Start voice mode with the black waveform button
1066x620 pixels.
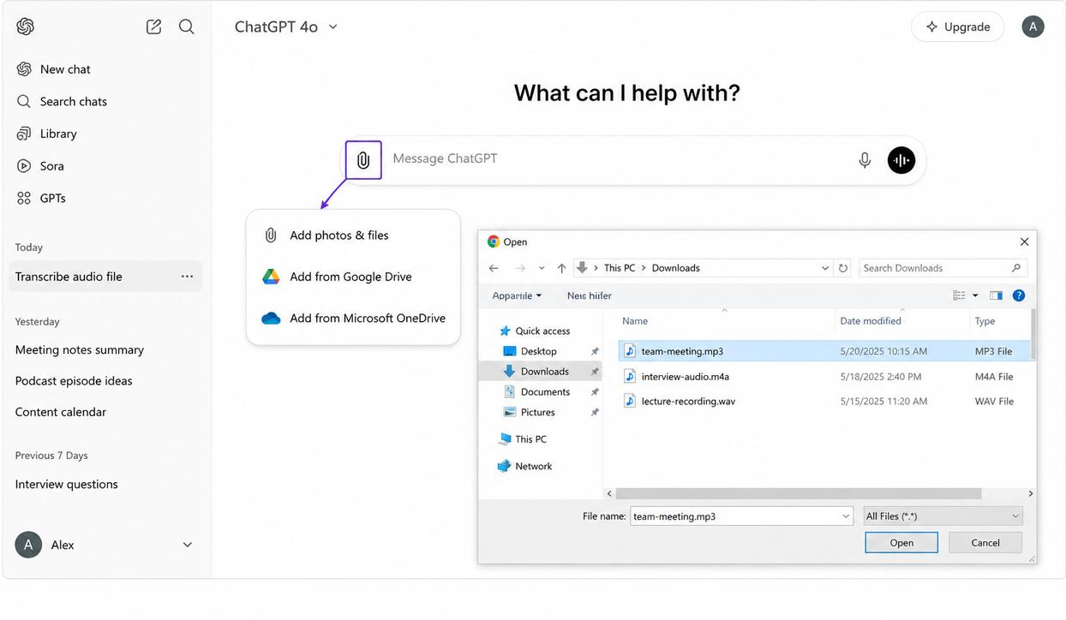[901, 160]
